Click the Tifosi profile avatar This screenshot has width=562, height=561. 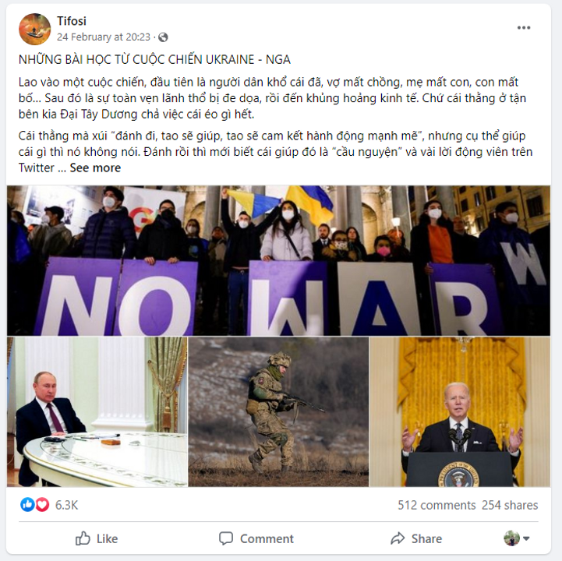tap(35, 29)
